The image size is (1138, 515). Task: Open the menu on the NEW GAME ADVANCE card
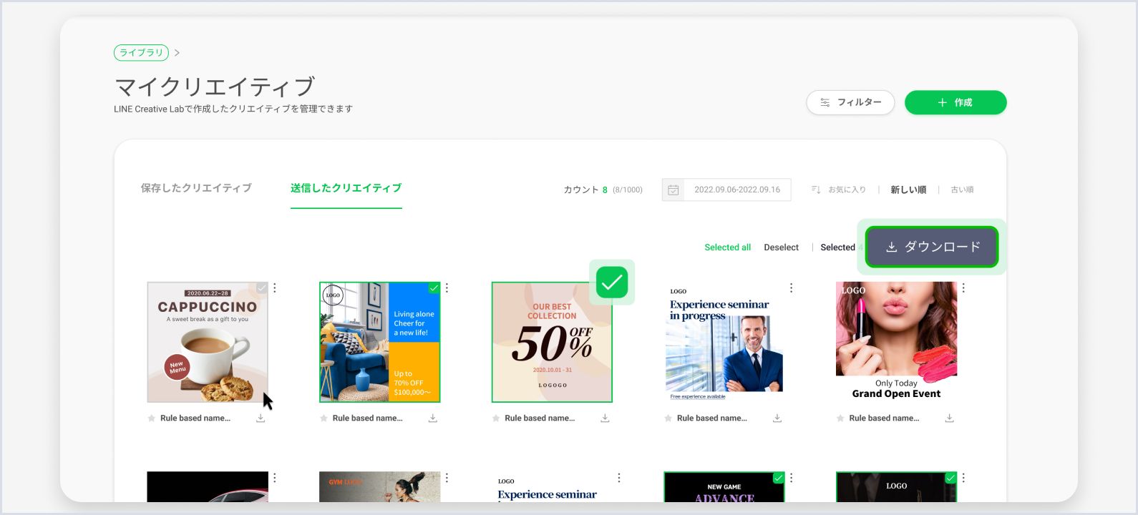[x=791, y=478]
